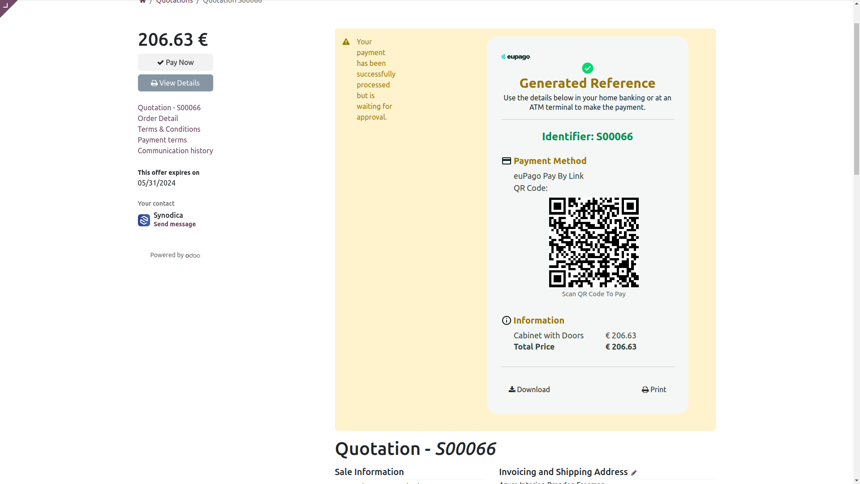Open the Odoo logo link
The height and width of the screenshot is (484, 860).
click(x=193, y=255)
